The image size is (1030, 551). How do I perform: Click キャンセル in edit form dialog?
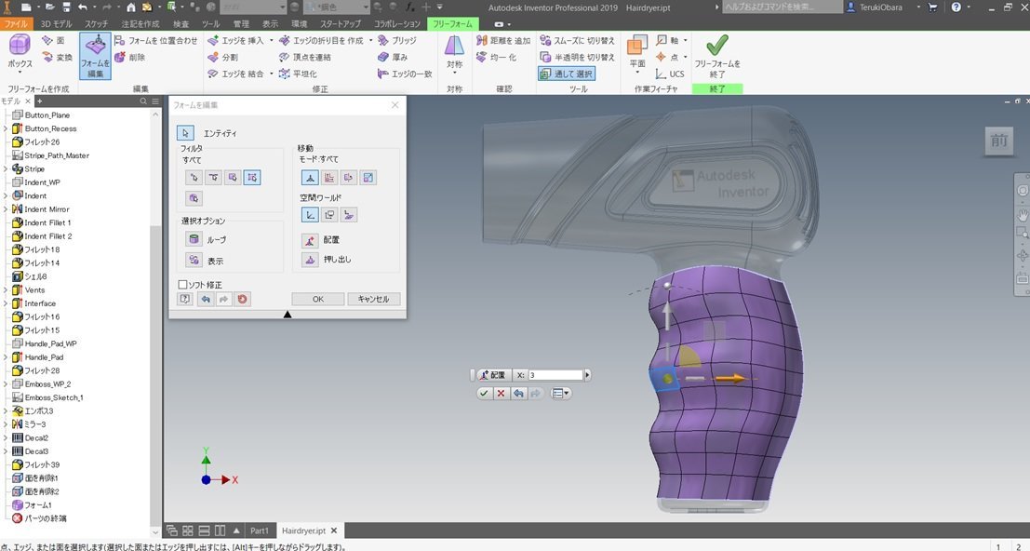373,299
